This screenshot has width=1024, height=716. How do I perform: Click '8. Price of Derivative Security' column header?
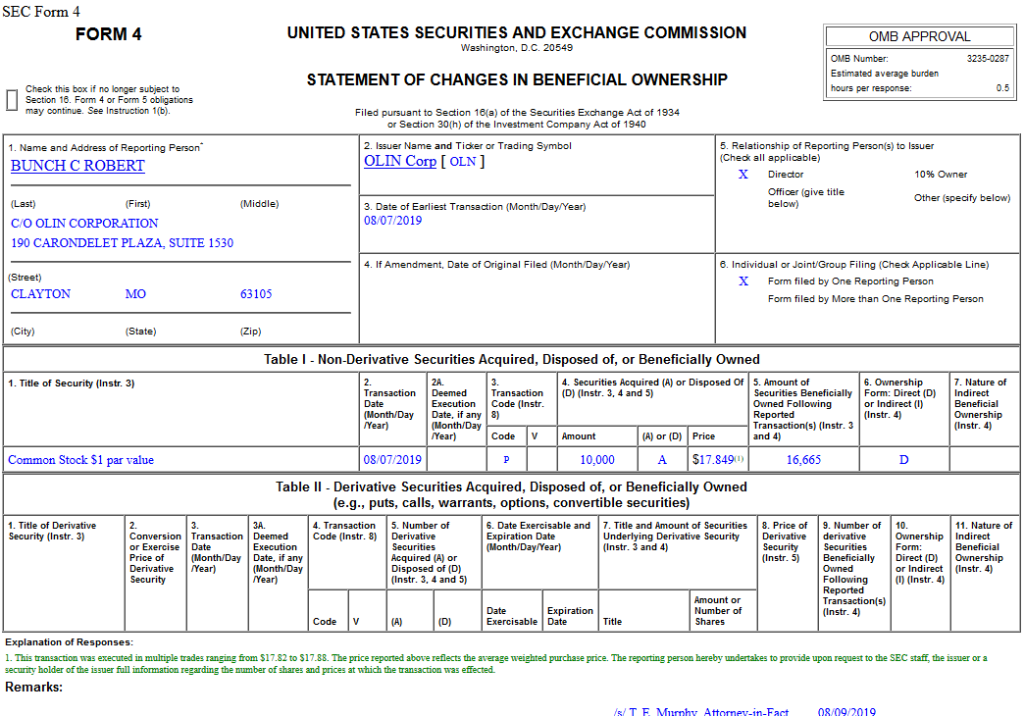click(x=785, y=541)
